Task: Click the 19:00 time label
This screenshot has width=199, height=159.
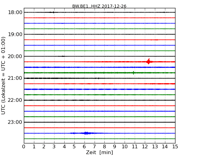Action: coord(15,34)
